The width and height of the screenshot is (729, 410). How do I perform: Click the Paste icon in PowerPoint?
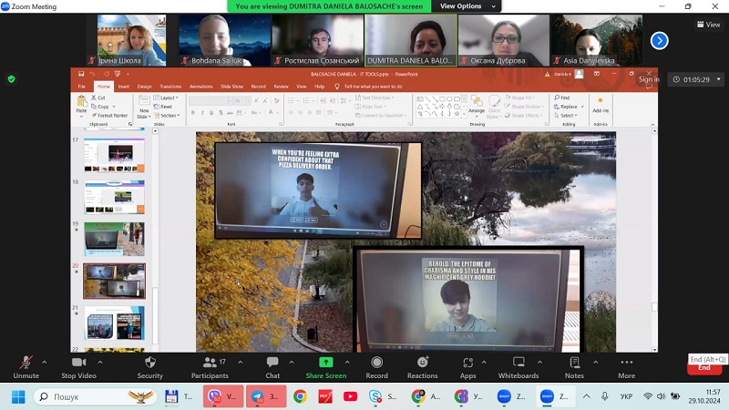click(x=81, y=102)
